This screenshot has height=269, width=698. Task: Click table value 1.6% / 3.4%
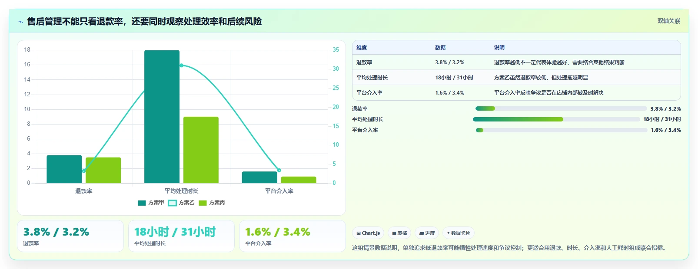tap(449, 93)
